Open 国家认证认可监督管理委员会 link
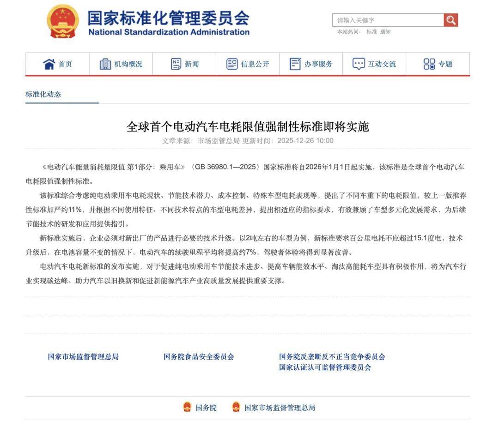 [325, 367]
